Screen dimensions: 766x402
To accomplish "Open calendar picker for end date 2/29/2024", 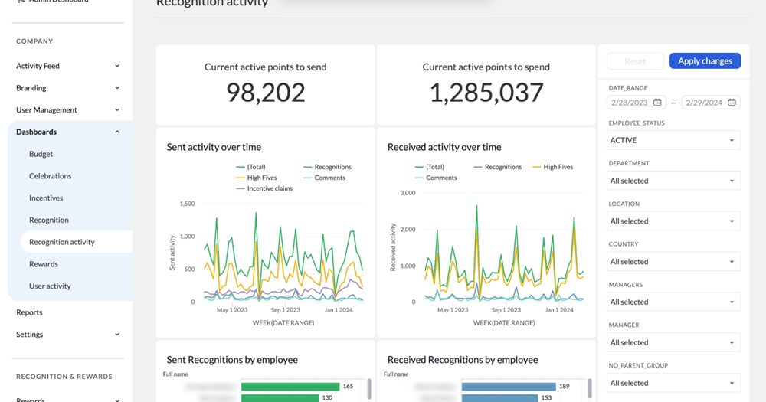I will tap(732, 102).
